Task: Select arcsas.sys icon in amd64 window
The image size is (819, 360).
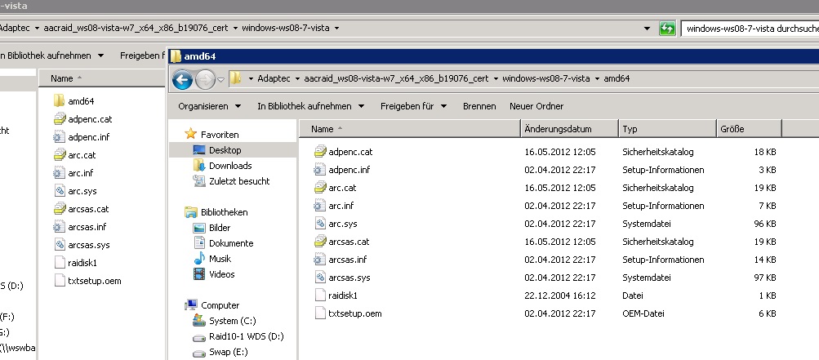Action: pos(320,278)
